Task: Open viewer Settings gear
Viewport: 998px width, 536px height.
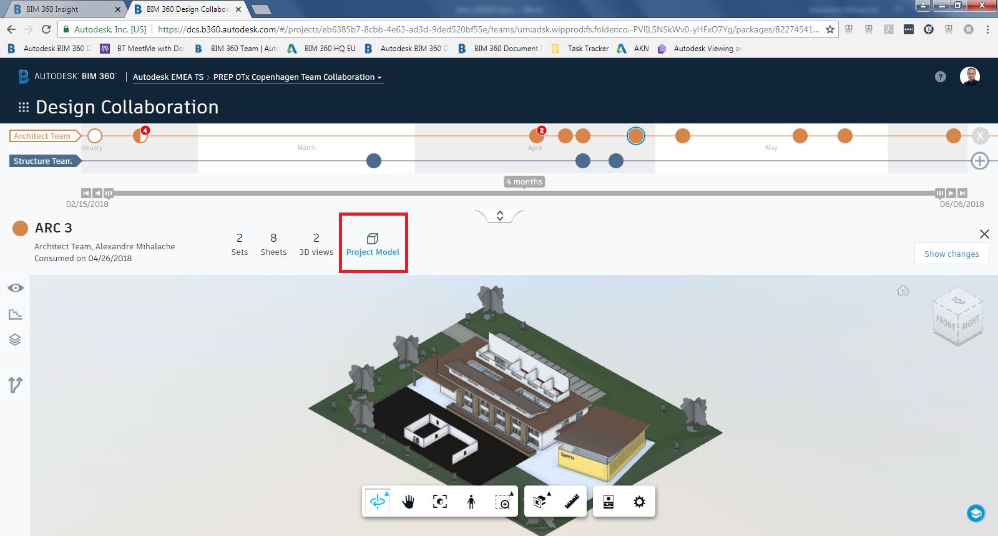Action: tap(639, 502)
